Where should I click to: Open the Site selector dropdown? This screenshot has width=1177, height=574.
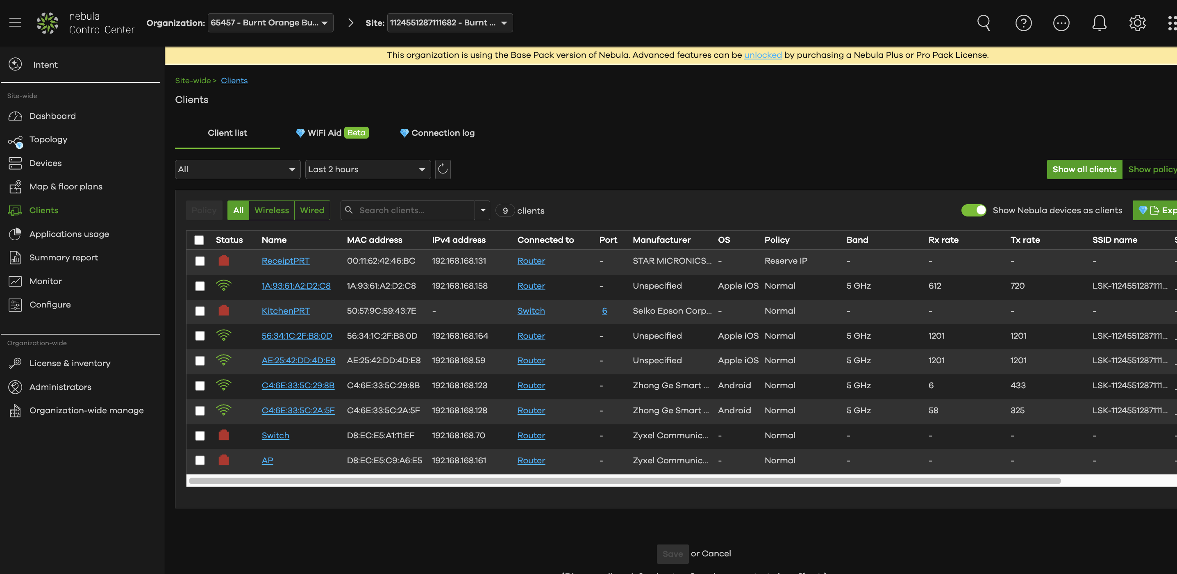tap(450, 23)
